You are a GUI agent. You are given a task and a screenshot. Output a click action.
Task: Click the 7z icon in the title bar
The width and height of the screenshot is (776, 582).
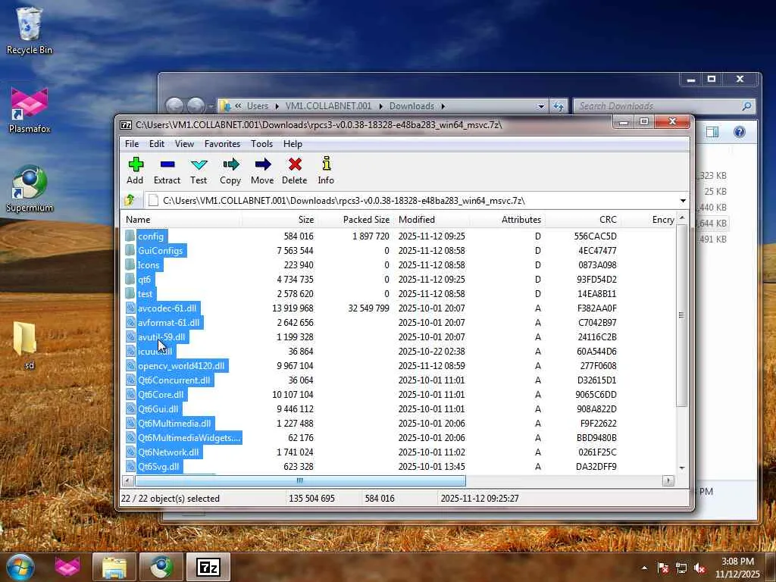tap(126, 125)
